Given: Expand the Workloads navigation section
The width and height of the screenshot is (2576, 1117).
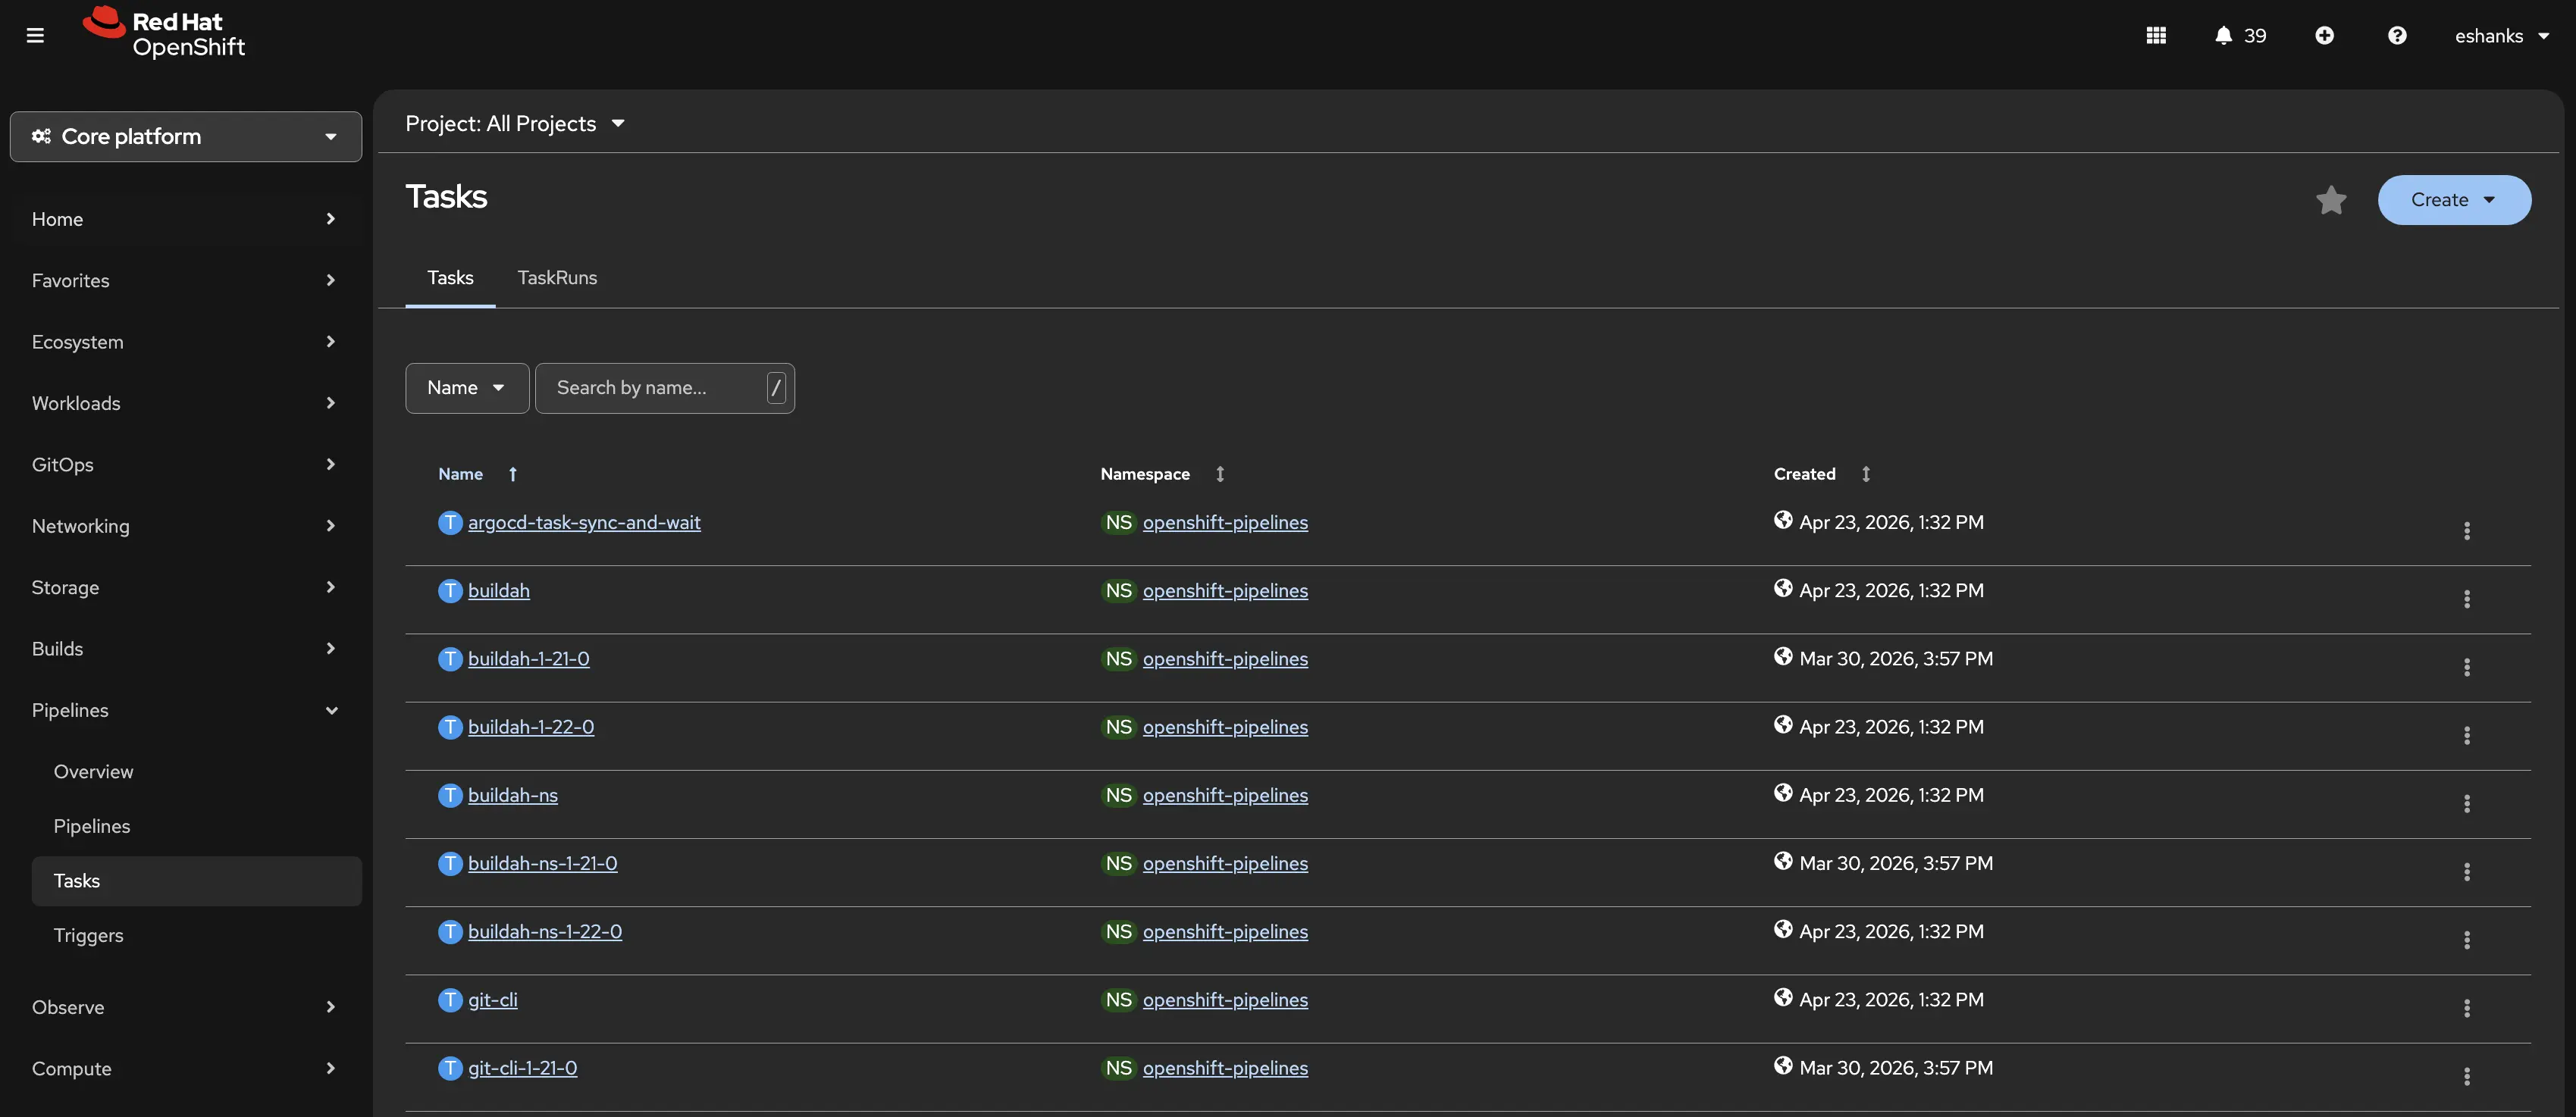Looking at the screenshot, I should pos(186,403).
